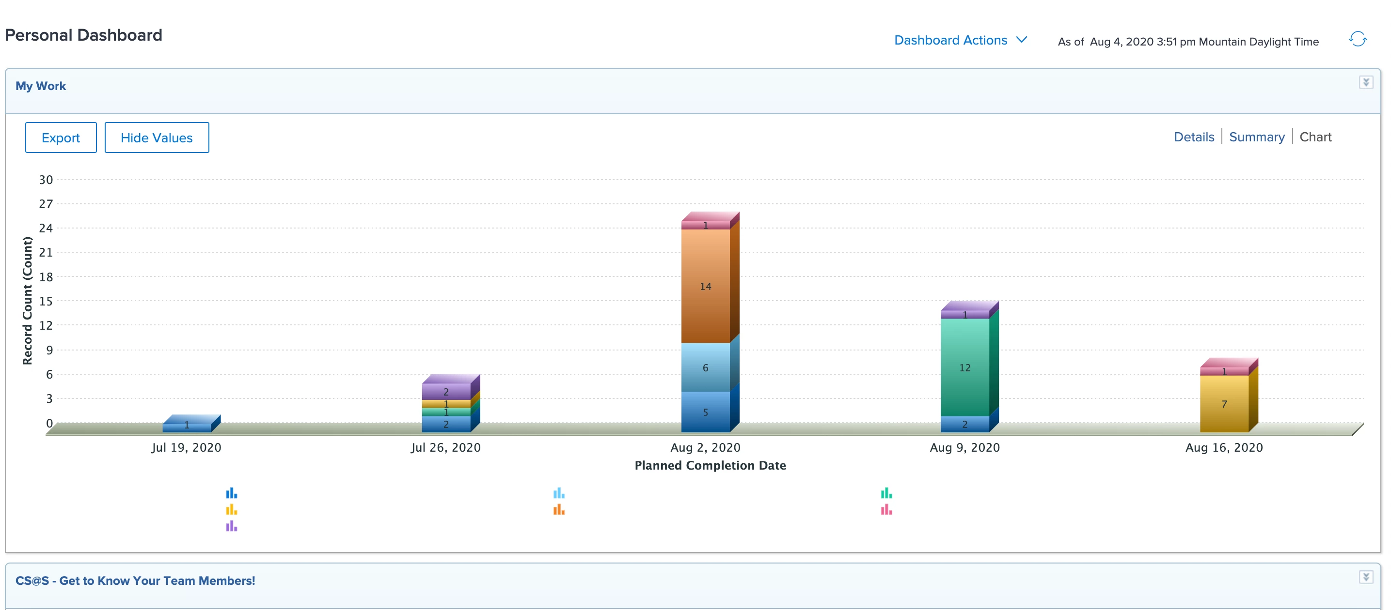Select the Chart view tab
1391x610 pixels.
coord(1315,137)
